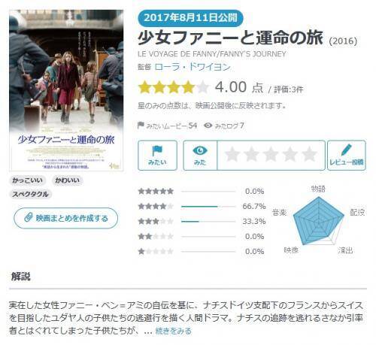The width and height of the screenshot is (376, 345).
Task: Click the 3-star 33.3% rating row
Action: 202,222
